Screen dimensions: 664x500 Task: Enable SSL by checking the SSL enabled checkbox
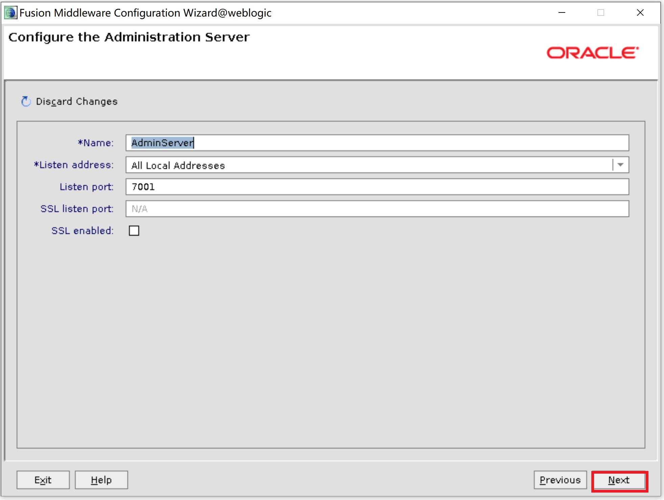134,230
